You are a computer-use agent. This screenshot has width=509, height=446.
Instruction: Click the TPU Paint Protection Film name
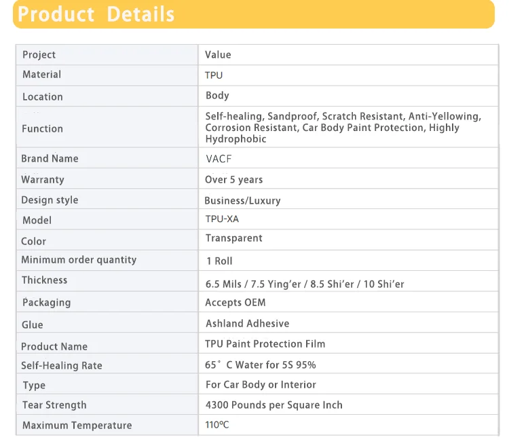(x=265, y=343)
